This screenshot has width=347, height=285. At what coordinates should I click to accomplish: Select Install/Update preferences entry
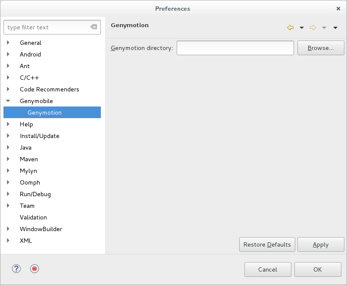pos(40,136)
